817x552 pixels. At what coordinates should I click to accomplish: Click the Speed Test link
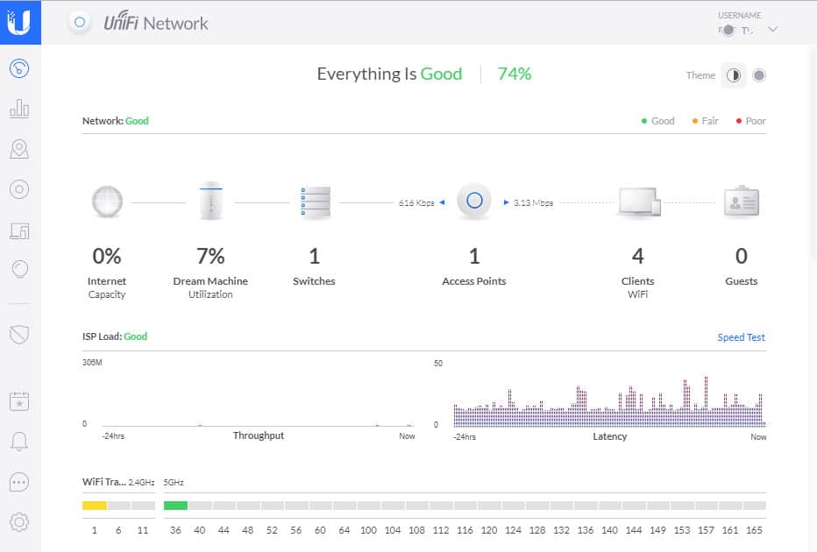(x=741, y=337)
